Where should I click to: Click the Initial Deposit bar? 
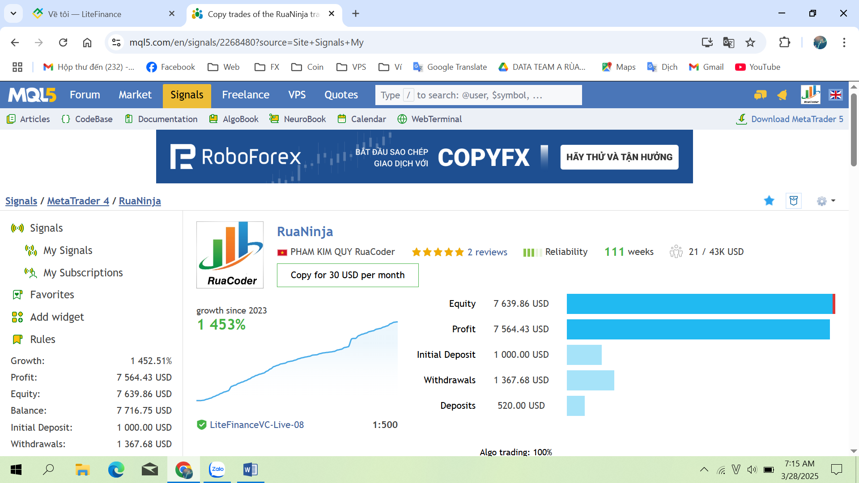tap(584, 355)
